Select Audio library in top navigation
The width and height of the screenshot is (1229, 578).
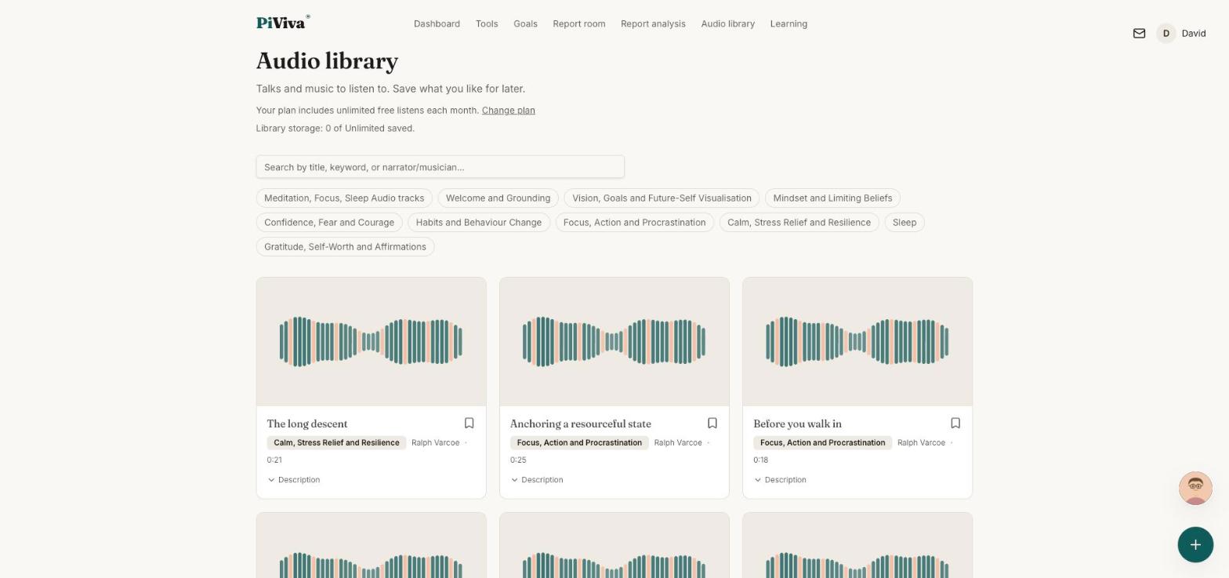727,24
